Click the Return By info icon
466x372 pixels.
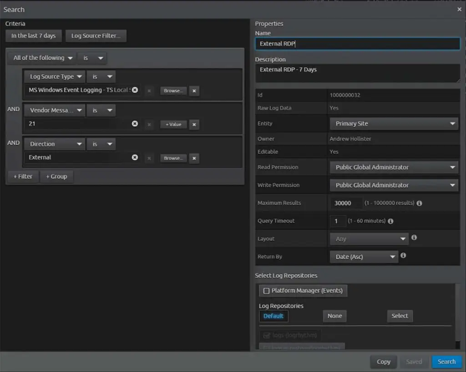(x=403, y=256)
